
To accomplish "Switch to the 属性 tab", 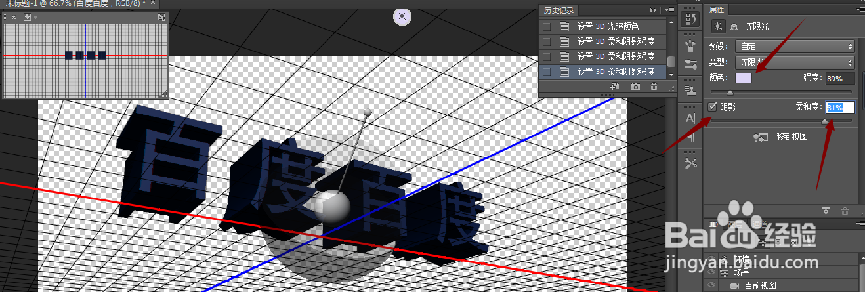I will tap(717, 9).
